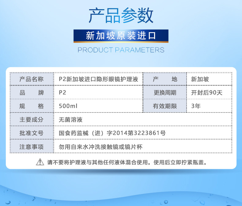Click the 新加坡 origin value cell
Viewport: 242px width, 206px height.
209,79
